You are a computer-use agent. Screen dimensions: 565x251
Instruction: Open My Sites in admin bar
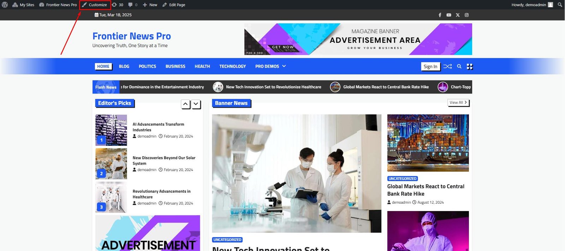(23, 5)
